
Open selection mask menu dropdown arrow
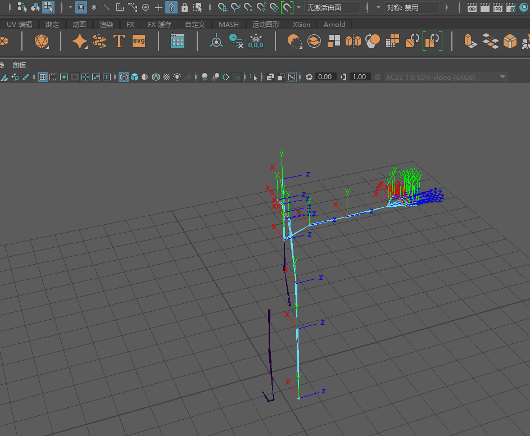tap(70, 7)
